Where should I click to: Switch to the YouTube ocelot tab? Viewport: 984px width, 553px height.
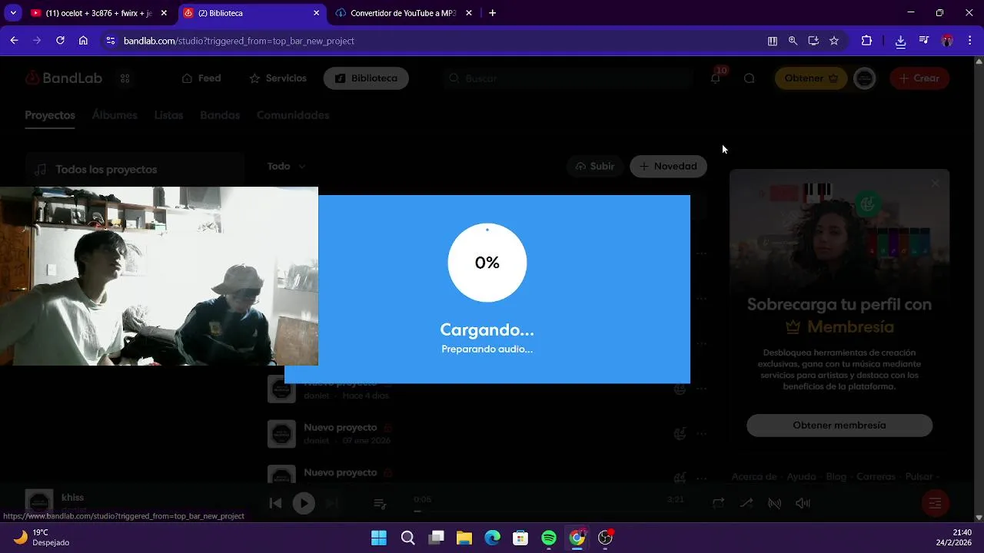pyautogui.click(x=98, y=13)
